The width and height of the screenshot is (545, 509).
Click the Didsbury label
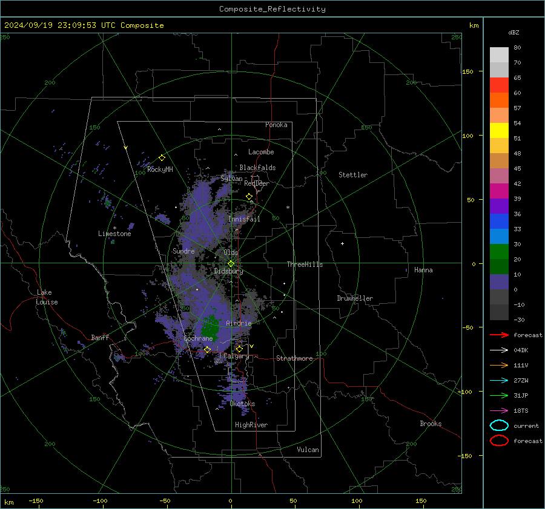(228, 271)
